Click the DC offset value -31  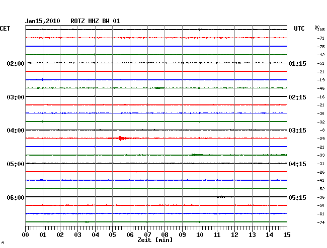coord(321,164)
